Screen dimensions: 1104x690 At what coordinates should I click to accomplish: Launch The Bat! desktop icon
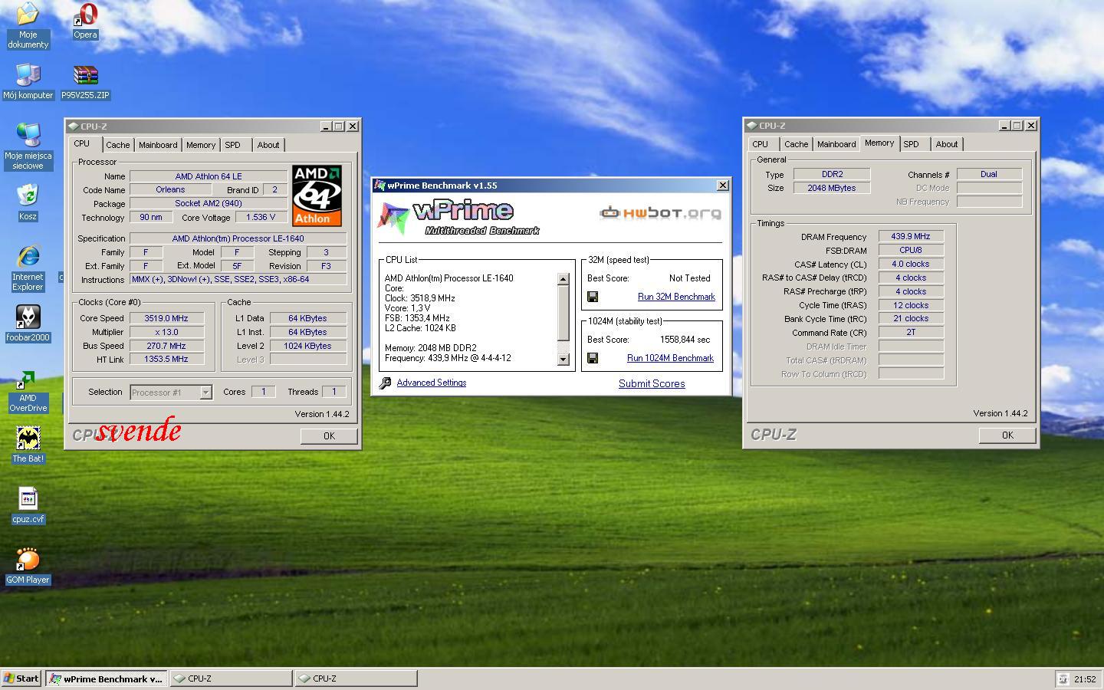click(28, 445)
